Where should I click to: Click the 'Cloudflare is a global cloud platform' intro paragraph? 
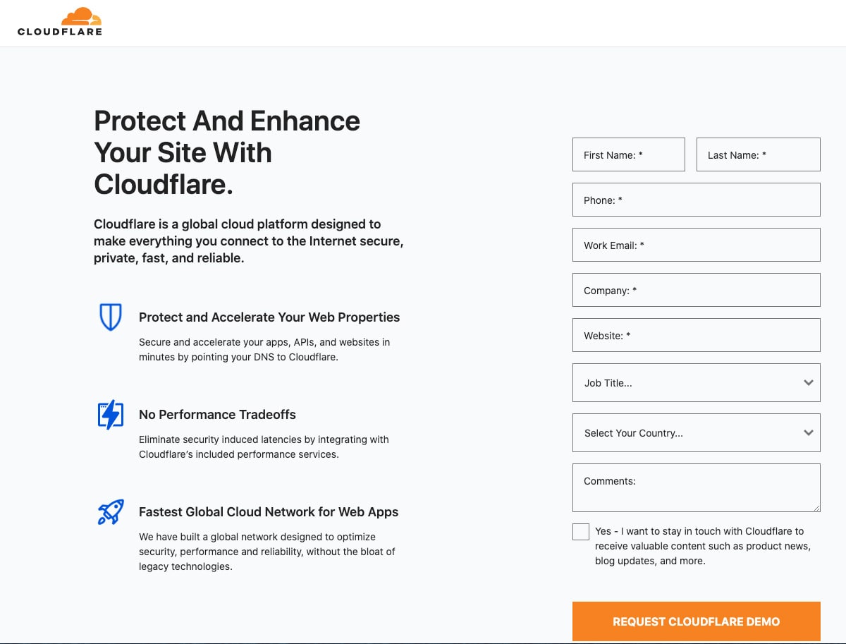click(x=249, y=241)
